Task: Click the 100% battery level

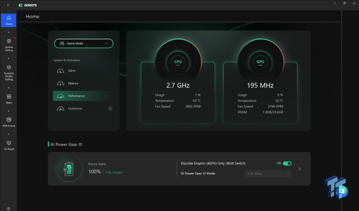Action: click(x=94, y=172)
